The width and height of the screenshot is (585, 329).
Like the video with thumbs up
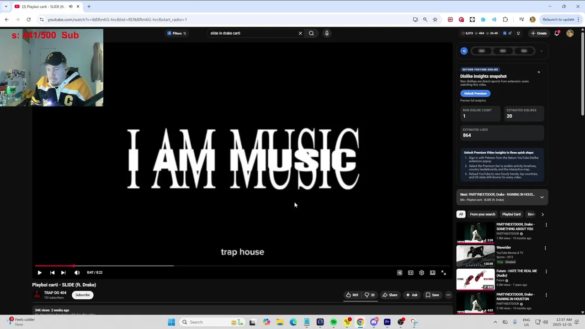[x=352, y=295]
